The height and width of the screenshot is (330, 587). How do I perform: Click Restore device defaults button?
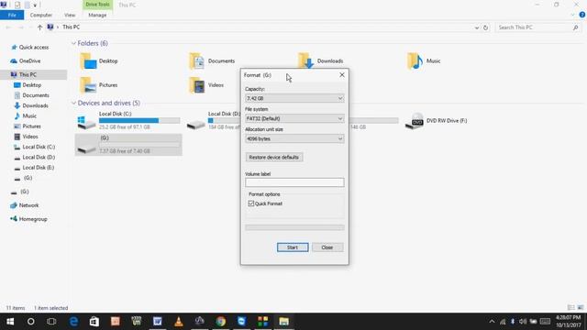tap(274, 157)
